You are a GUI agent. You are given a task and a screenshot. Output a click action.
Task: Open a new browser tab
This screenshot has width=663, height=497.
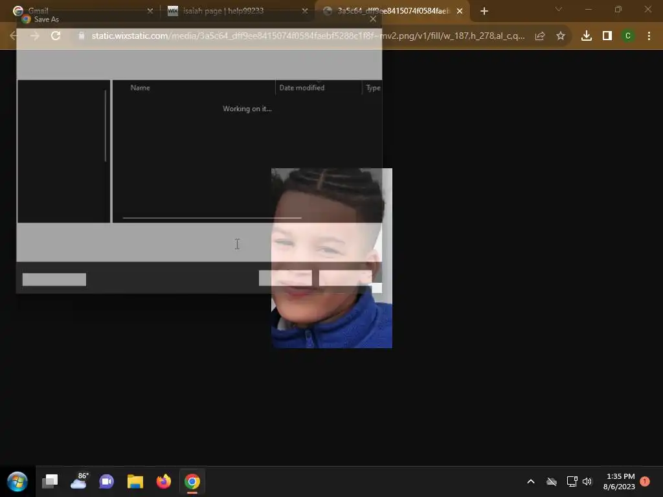pyautogui.click(x=484, y=11)
